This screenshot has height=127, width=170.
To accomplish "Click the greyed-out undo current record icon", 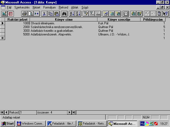I will tap(147, 14).
